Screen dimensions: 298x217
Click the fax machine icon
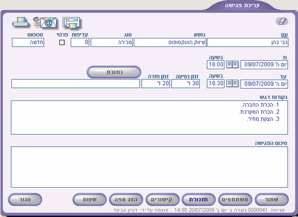[x=71, y=23]
